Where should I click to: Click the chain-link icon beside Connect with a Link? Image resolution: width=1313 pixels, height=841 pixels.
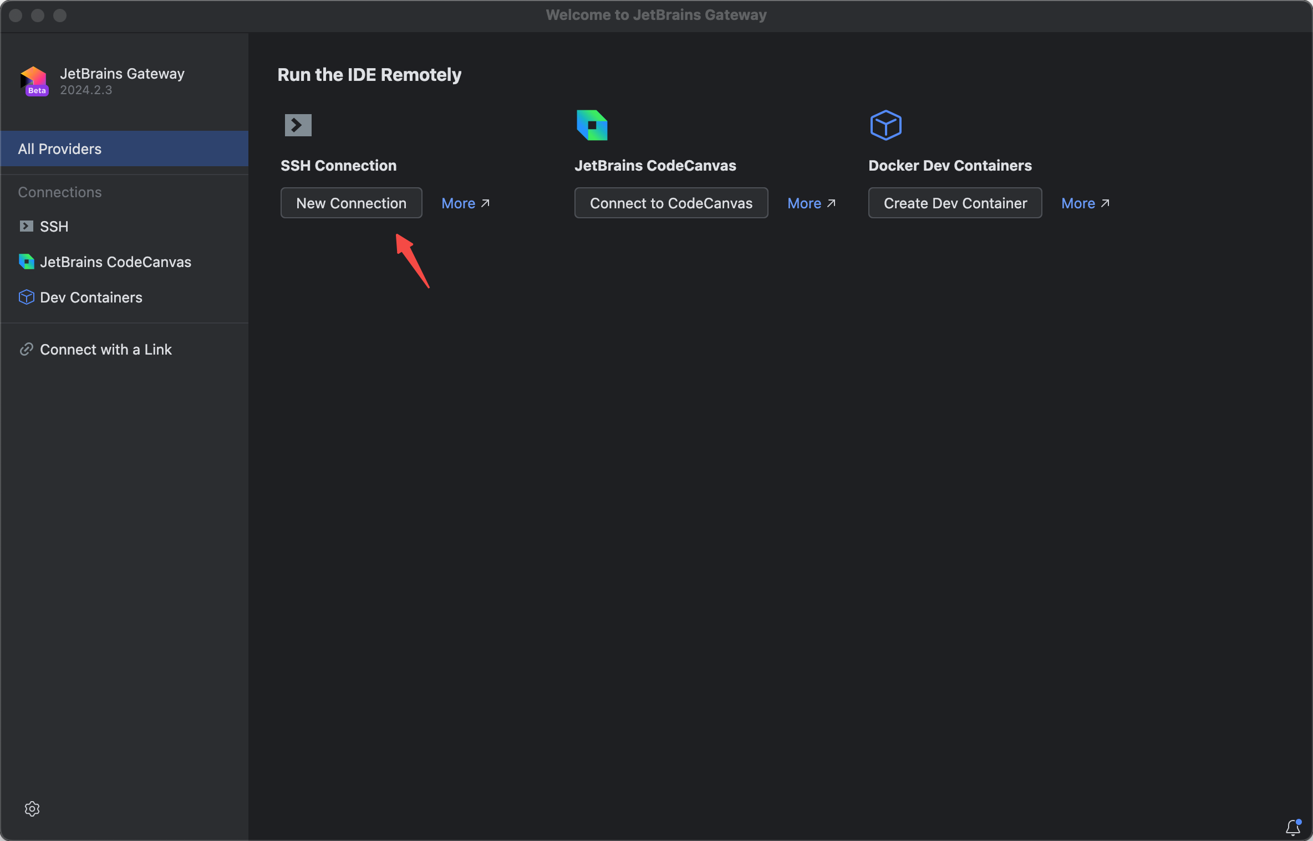pos(26,349)
